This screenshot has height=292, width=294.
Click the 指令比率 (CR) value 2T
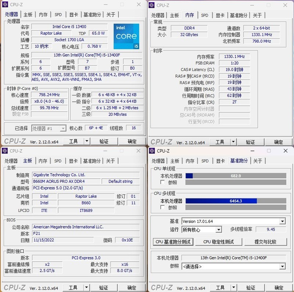(234, 102)
